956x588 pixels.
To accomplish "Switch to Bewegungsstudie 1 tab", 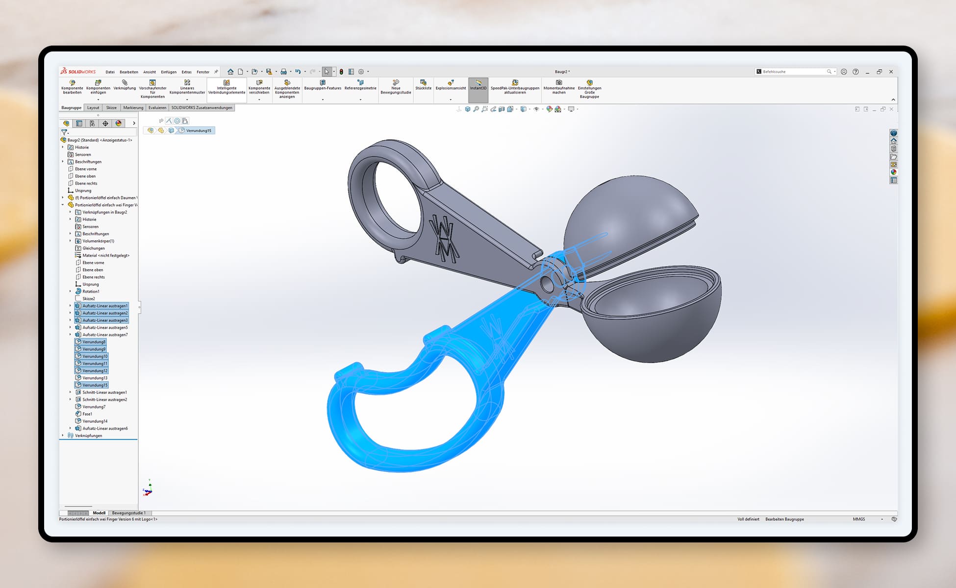I will 129,513.
